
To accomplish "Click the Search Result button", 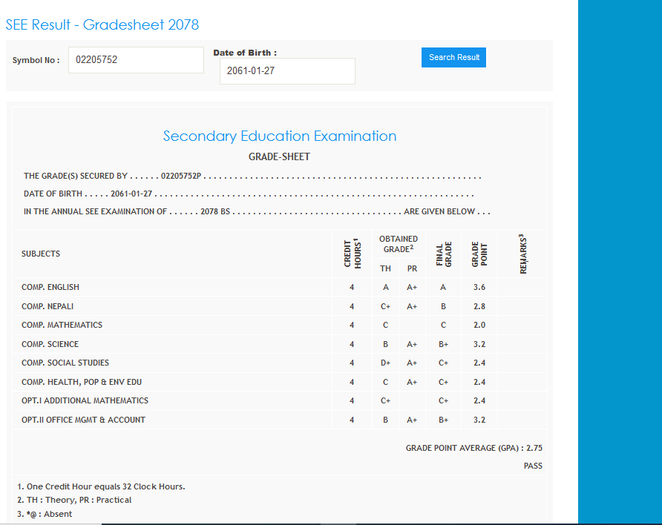I will coord(453,57).
